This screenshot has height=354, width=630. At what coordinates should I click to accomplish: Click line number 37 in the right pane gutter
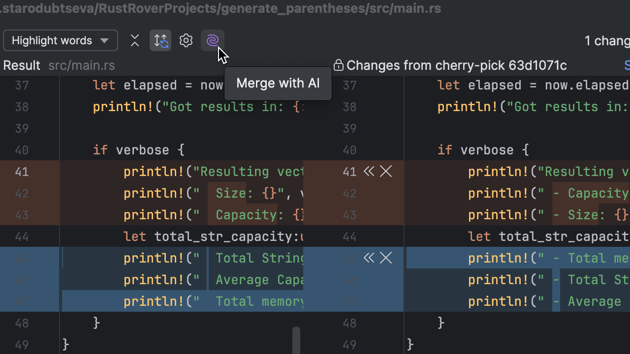pyautogui.click(x=349, y=86)
